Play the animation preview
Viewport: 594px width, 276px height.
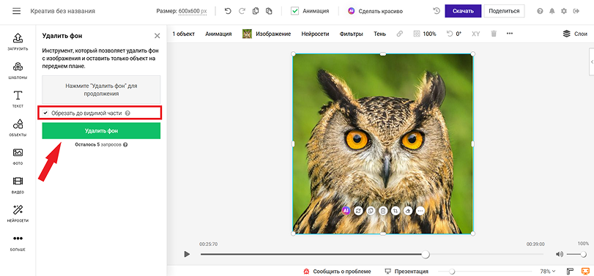187,254
